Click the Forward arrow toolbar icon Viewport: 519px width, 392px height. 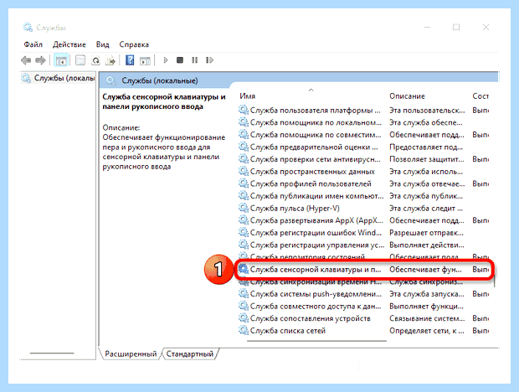point(40,60)
